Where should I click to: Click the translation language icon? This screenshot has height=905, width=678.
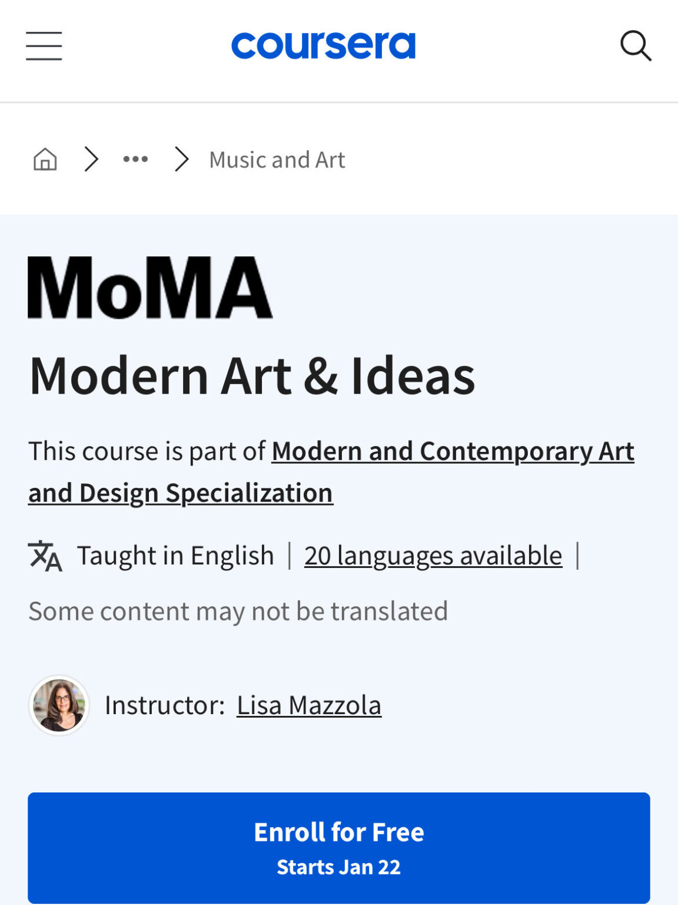(x=45, y=556)
